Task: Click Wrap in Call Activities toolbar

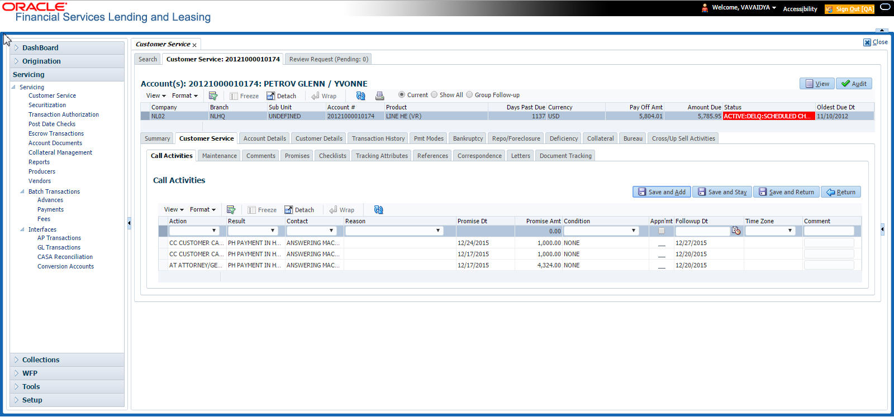Action: pos(341,210)
